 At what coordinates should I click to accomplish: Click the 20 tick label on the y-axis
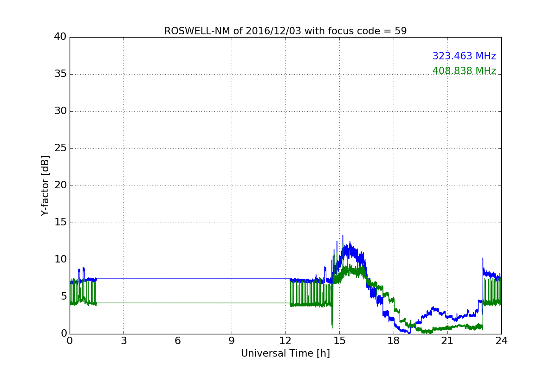coord(60,185)
